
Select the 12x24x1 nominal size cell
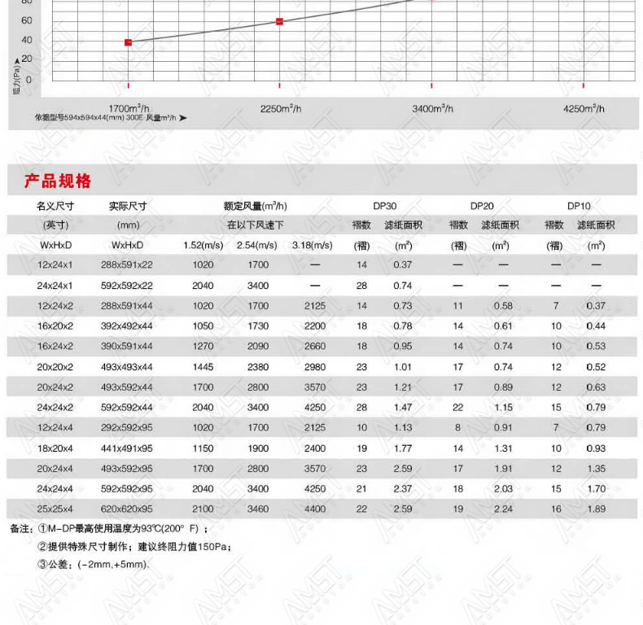tap(55, 265)
